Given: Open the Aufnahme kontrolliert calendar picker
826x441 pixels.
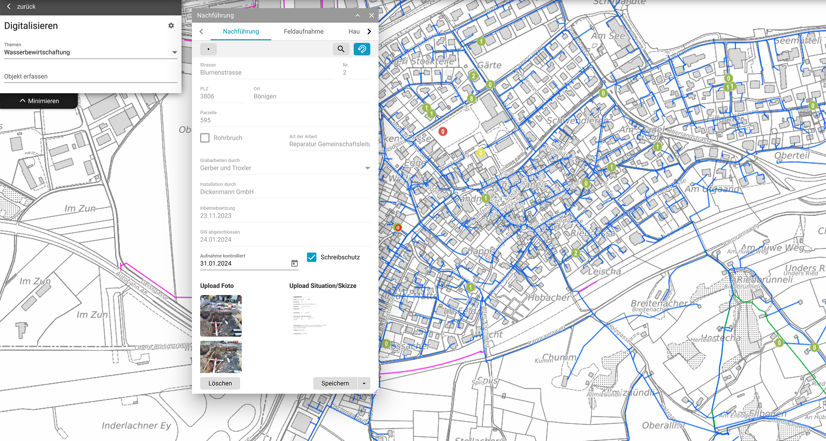Looking at the screenshot, I should click(x=294, y=263).
